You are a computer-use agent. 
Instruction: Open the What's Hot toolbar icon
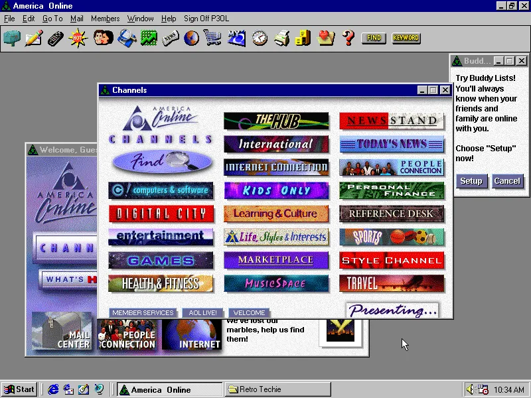(x=79, y=38)
